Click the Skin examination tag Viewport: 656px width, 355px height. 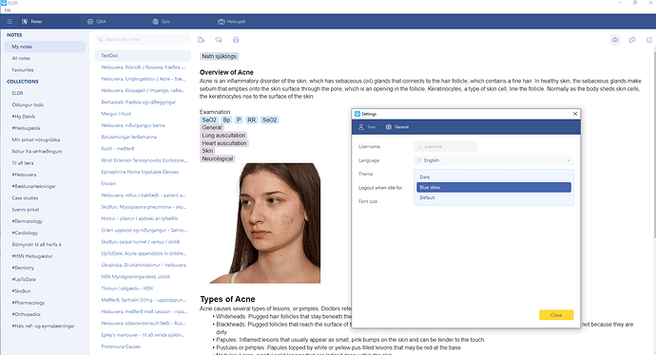tap(207, 151)
